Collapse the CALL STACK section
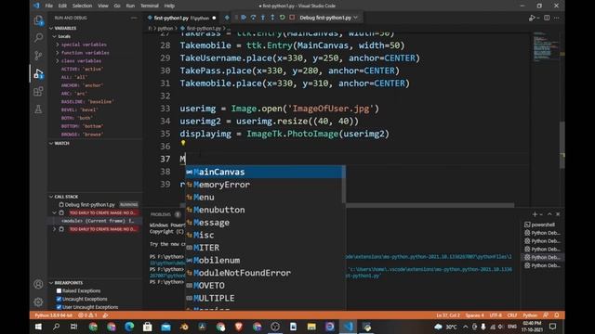The image size is (595, 334). (51, 197)
